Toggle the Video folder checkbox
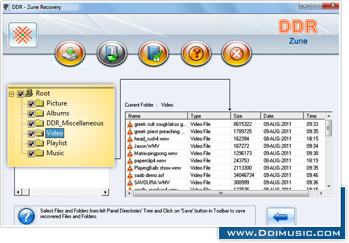 point(31,134)
